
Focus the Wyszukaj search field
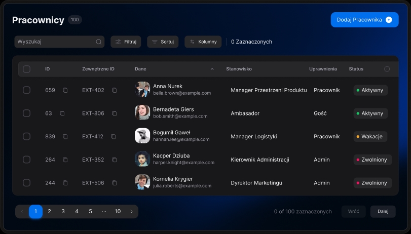tap(59, 42)
